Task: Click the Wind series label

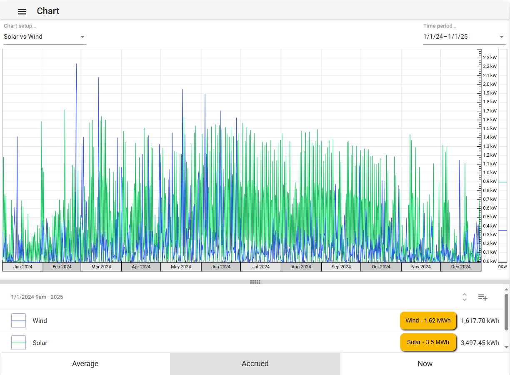Action: tap(40, 321)
